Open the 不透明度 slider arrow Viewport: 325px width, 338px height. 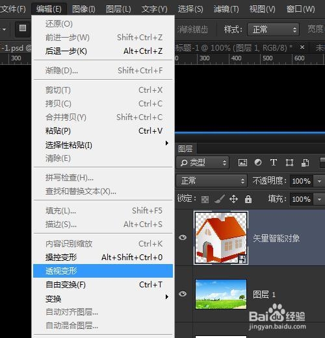coord(319,181)
